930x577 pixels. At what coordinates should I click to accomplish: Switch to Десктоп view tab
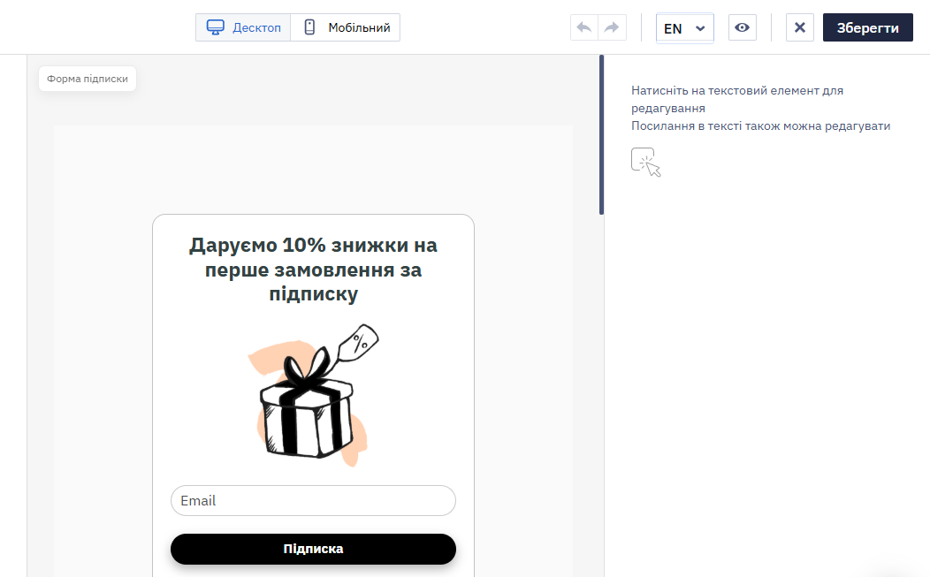pyautogui.click(x=243, y=28)
